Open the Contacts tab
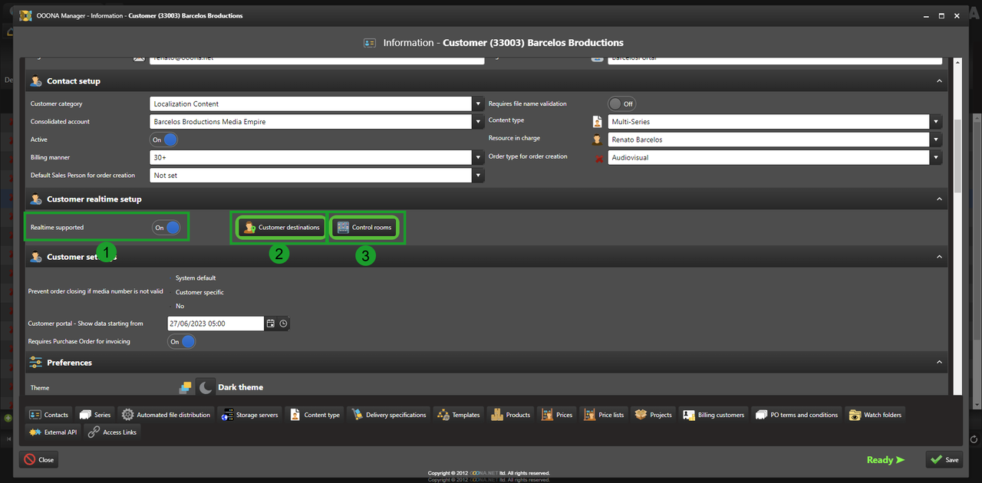982x483 pixels. point(49,415)
